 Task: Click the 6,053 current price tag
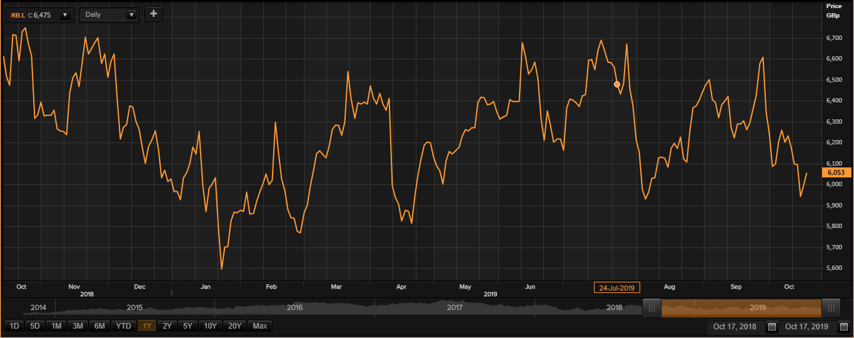(835, 172)
